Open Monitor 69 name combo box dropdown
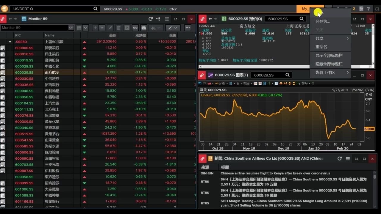381x214 pixels. coord(71,28)
